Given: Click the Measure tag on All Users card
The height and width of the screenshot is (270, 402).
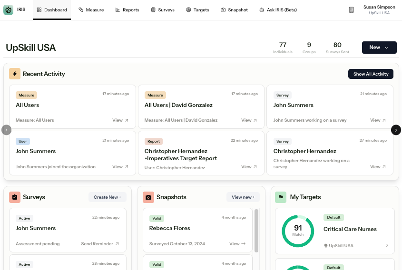Looking at the screenshot, I should (27, 95).
